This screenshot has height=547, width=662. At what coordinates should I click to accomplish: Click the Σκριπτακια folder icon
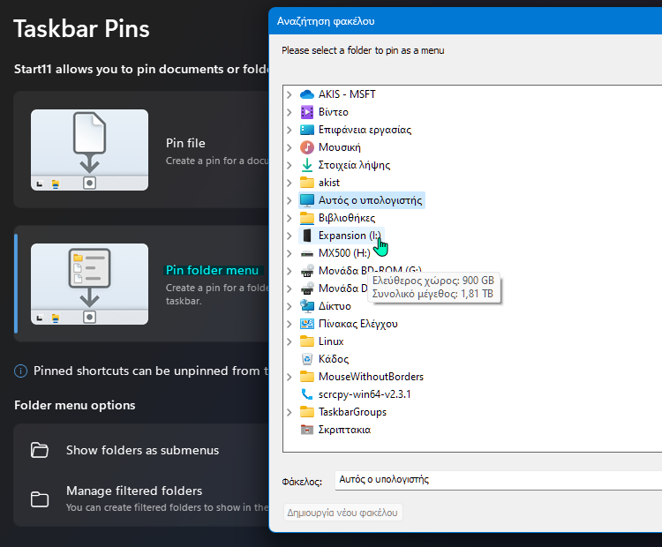click(307, 430)
